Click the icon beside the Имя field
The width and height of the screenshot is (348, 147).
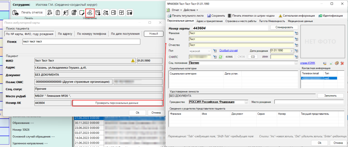point(296,39)
